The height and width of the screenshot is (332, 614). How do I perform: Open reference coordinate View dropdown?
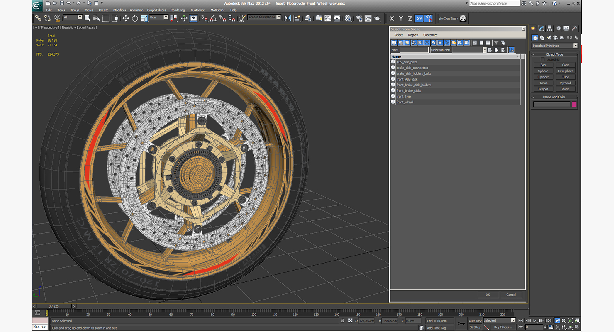(x=158, y=17)
